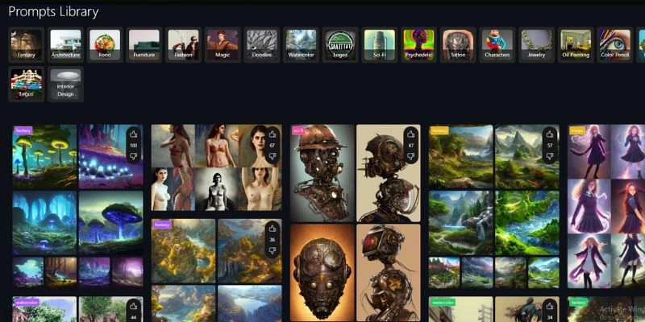Image resolution: width=645 pixels, height=322 pixels.
Task: Filter prompts by Sci-Fi category
Action: pos(379,44)
